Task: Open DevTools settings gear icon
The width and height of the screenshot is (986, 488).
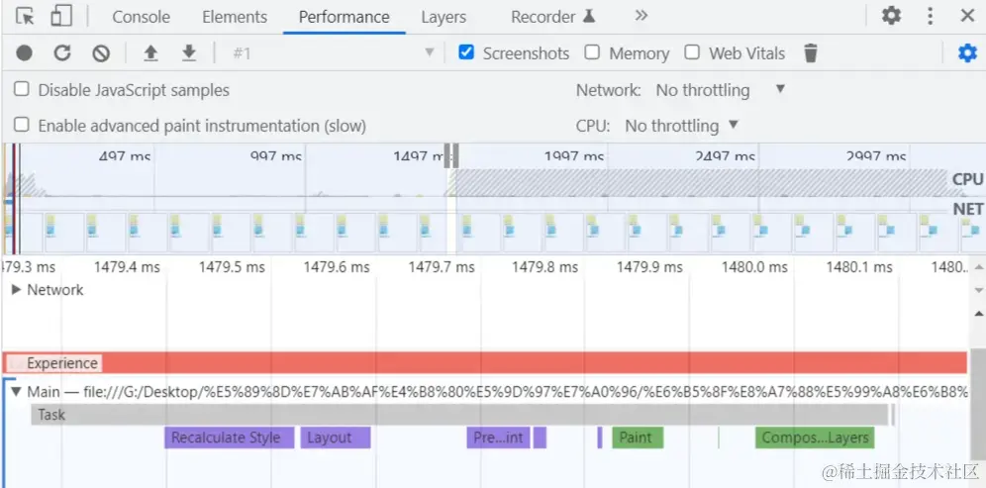Action: tap(891, 16)
